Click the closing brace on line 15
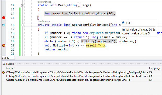 coord(38,18)
